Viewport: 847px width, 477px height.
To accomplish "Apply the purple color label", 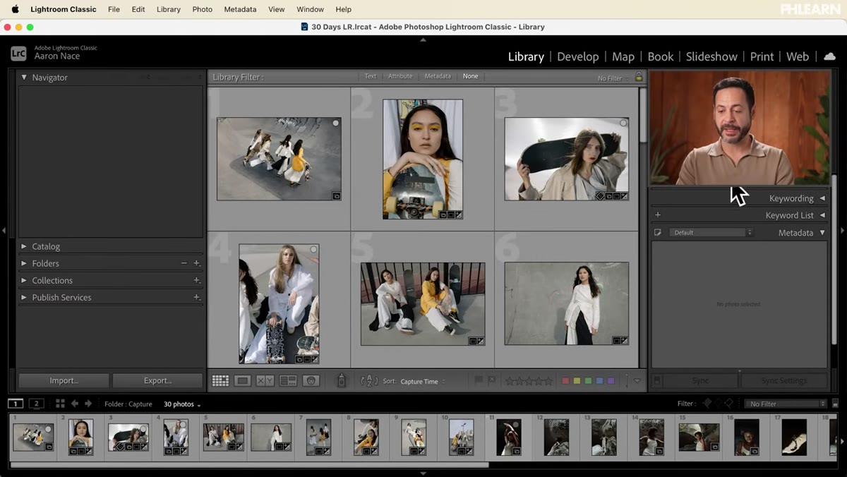I will pos(611,381).
